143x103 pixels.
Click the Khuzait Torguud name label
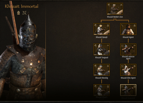102,57
